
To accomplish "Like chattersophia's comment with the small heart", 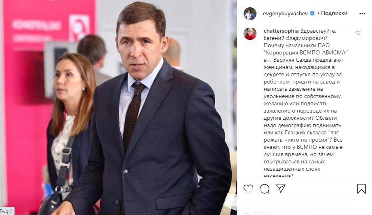I will point(358,33).
